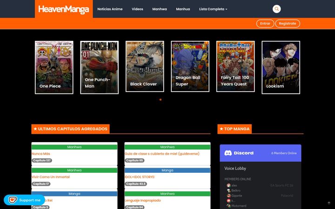The width and height of the screenshot is (335, 209).
Task: Click the Discord wordmark text
Action: click(x=243, y=153)
